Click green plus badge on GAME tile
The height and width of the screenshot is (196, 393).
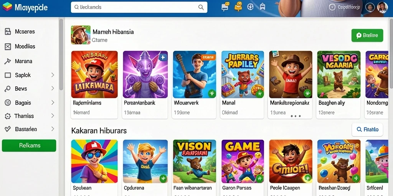260,178
